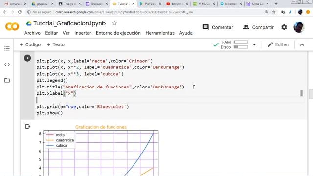313x176 pixels.
Task: Click the RAM usage bar
Action: [x=241, y=42]
